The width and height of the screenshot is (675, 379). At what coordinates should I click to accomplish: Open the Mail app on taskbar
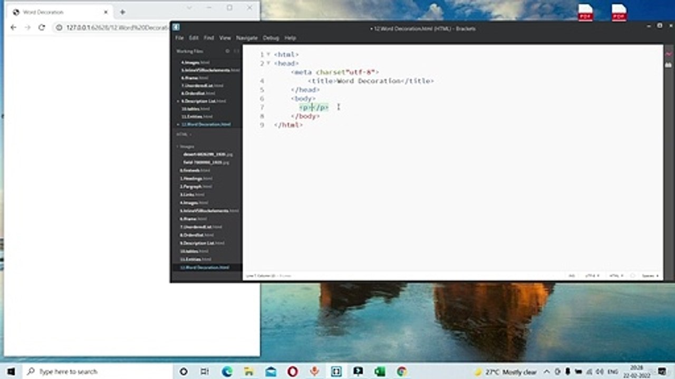coord(271,372)
